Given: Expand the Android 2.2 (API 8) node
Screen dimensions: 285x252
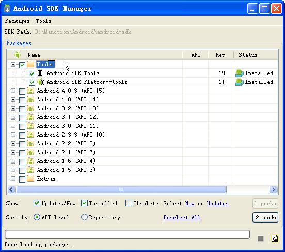Looking at the screenshot, I should coord(13,143).
